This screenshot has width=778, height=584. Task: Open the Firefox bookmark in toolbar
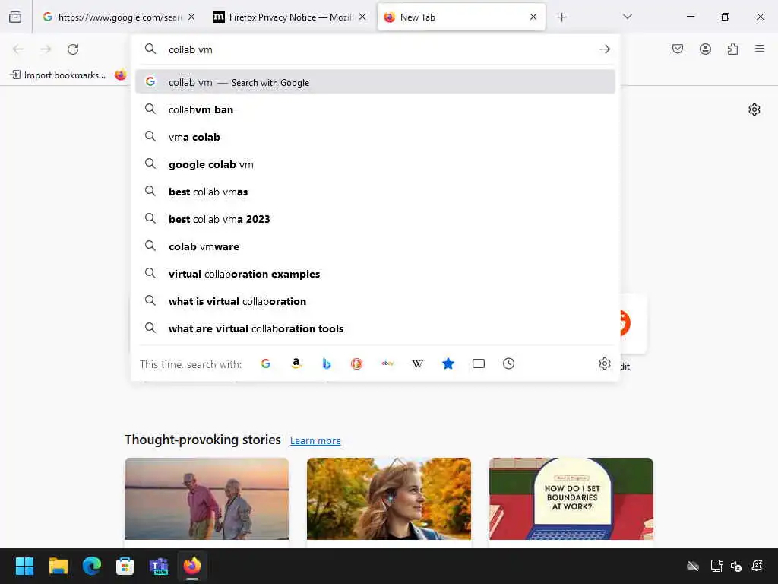121,75
